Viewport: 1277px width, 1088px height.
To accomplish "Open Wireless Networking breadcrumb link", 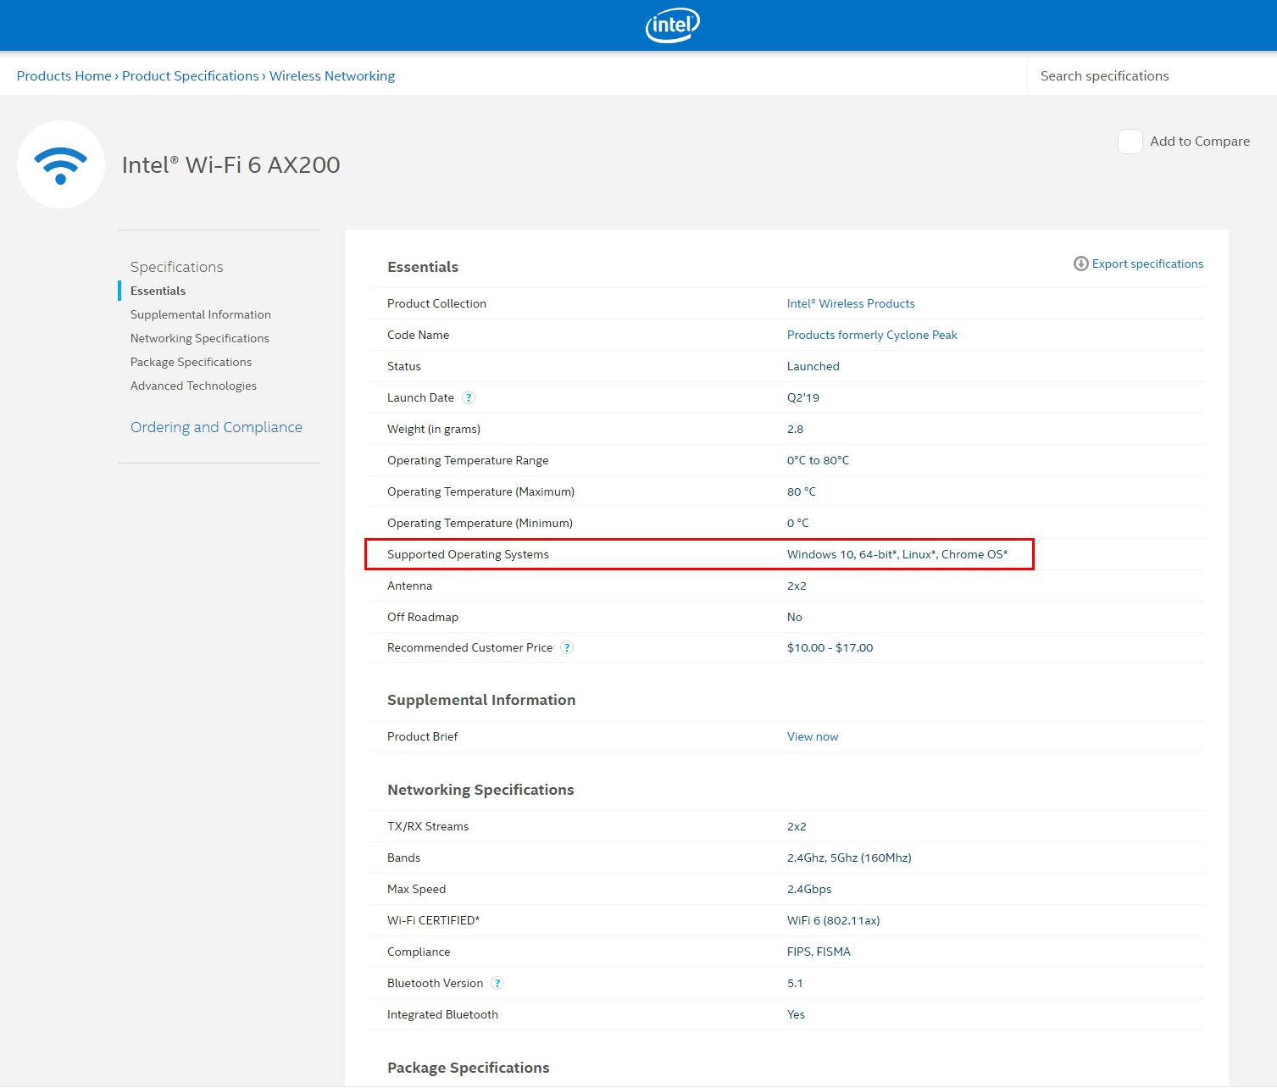I will (x=332, y=75).
